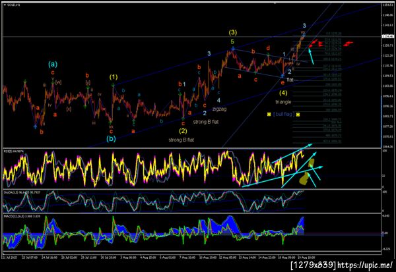
Task: Click the '24 Jul 16:00' time axis label
Action: tap(49, 258)
